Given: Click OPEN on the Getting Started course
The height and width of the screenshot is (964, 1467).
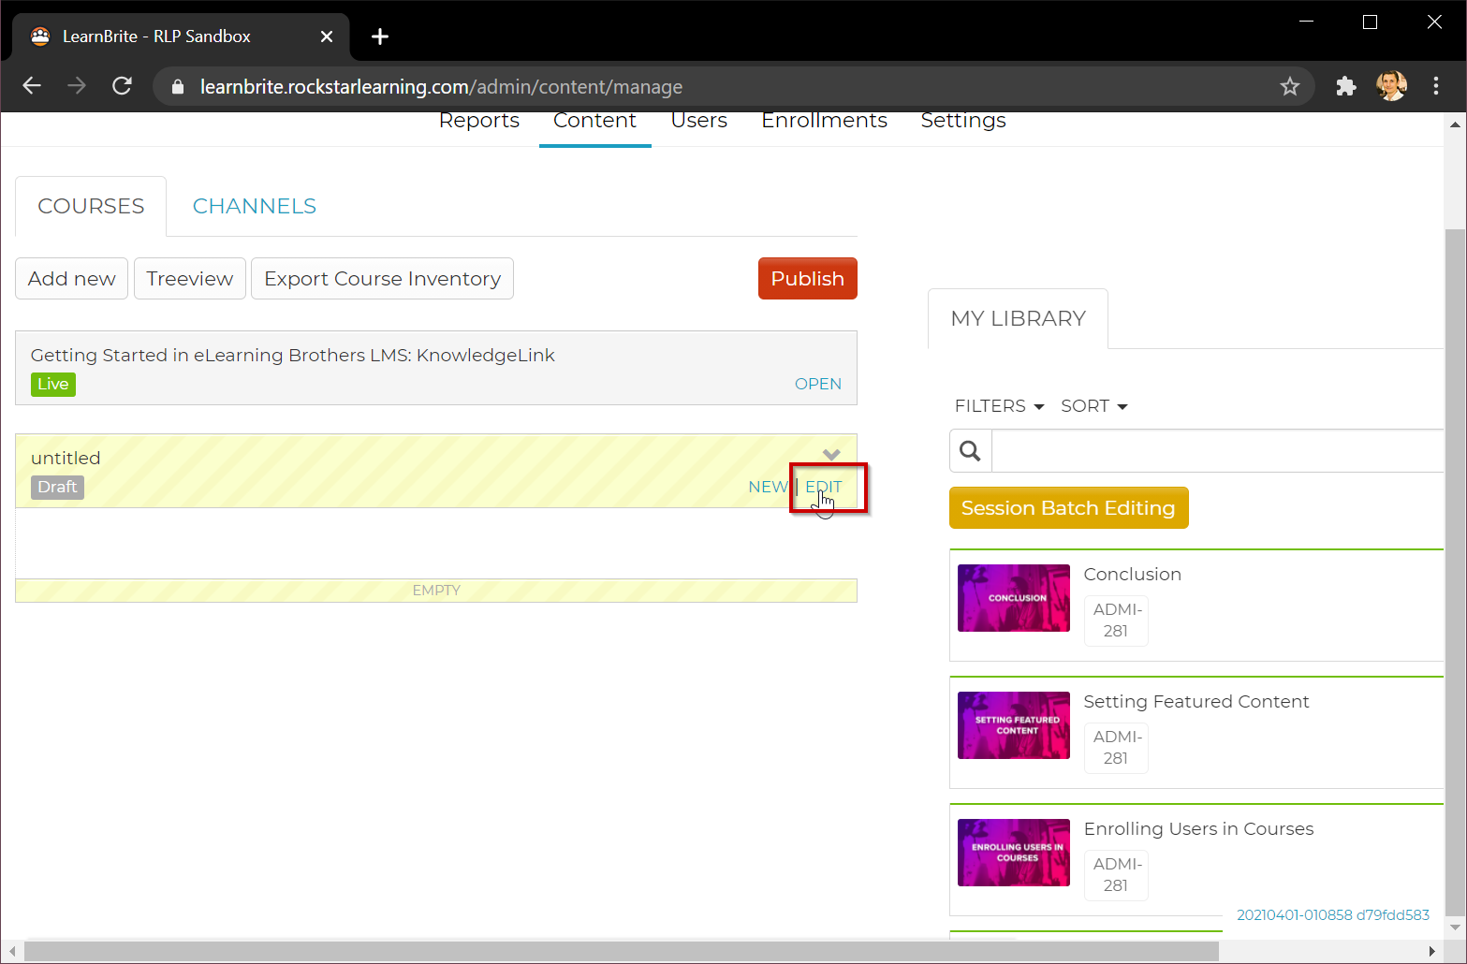Looking at the screenshot, I should tap(817, 384).
